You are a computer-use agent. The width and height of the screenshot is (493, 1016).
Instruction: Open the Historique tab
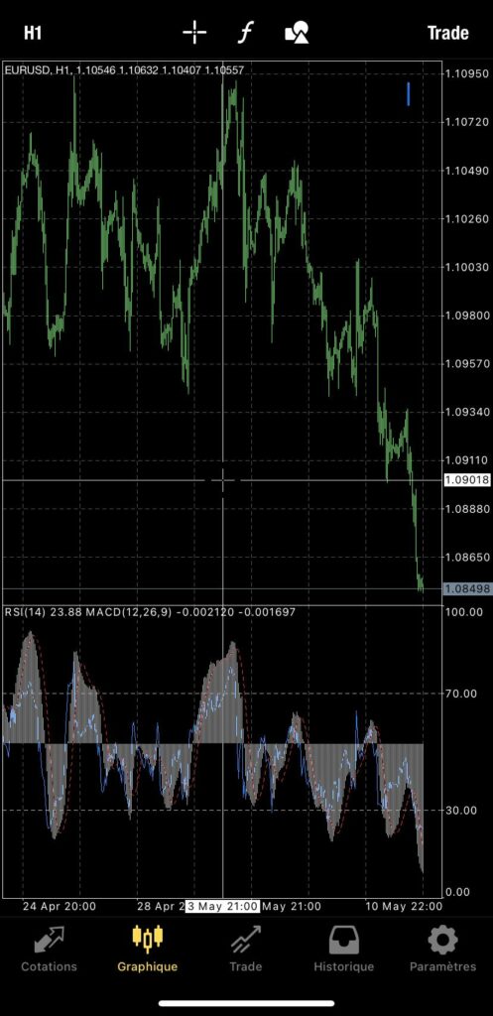click(344, 949)
